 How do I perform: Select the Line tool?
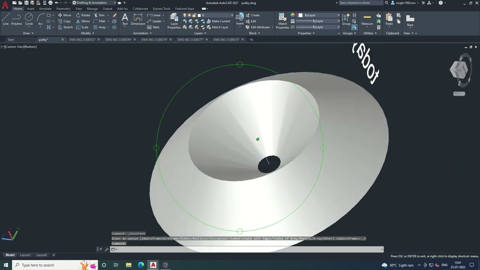click(6, 19)
